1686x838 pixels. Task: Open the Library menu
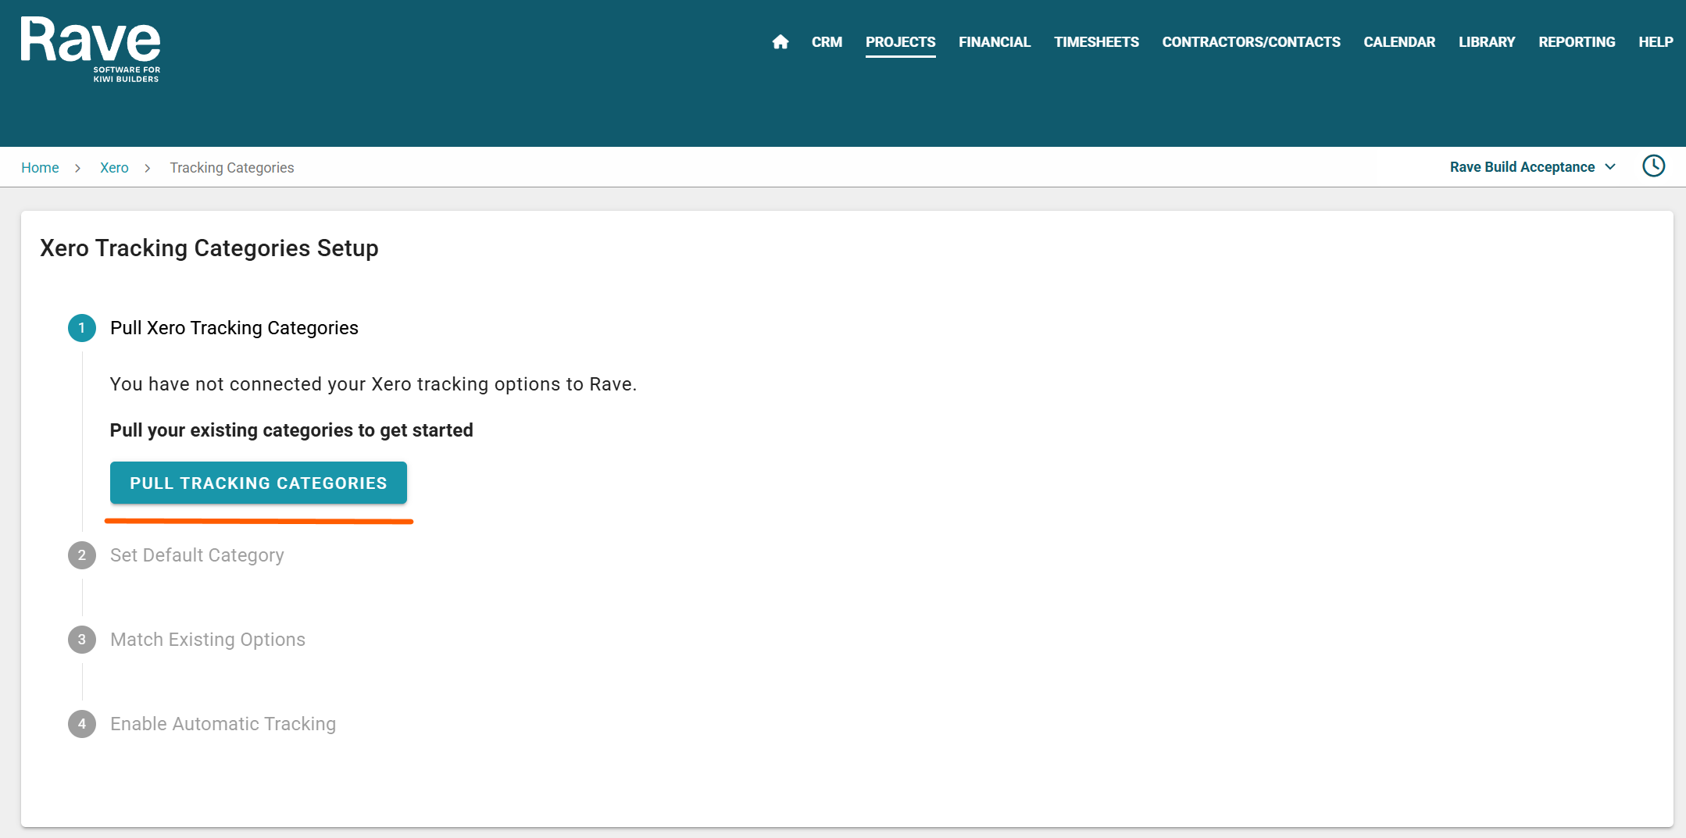1487,42
